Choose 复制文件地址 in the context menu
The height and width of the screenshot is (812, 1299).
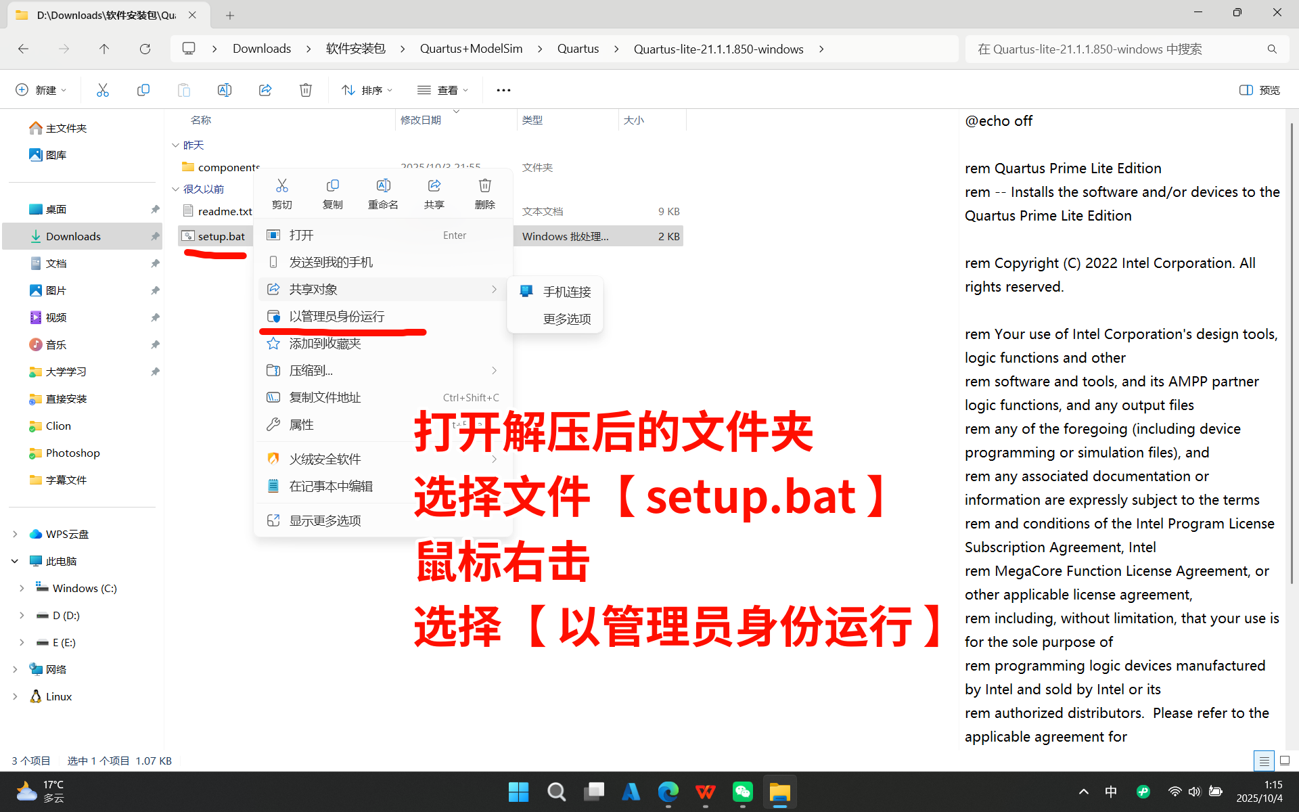pos(383,398)
